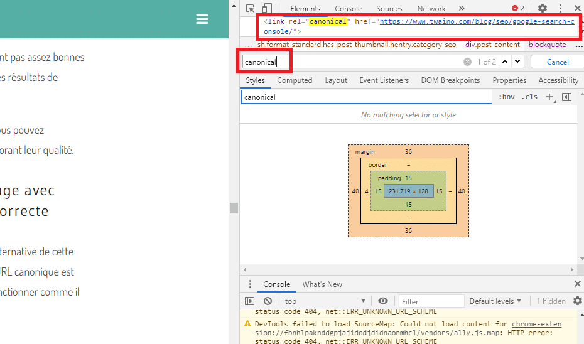Add a new style rule plus icon
The height and width of the screenshot is (344, 584).
click(549, 97)
